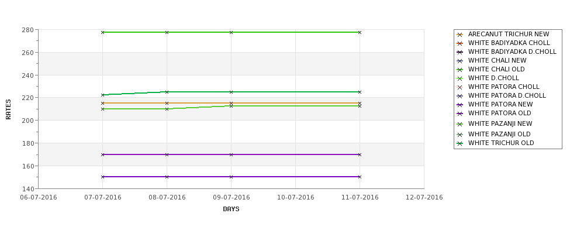
Task: Click the WHITE BADIYADKA CHOLL legend marker
Action: 460,43
